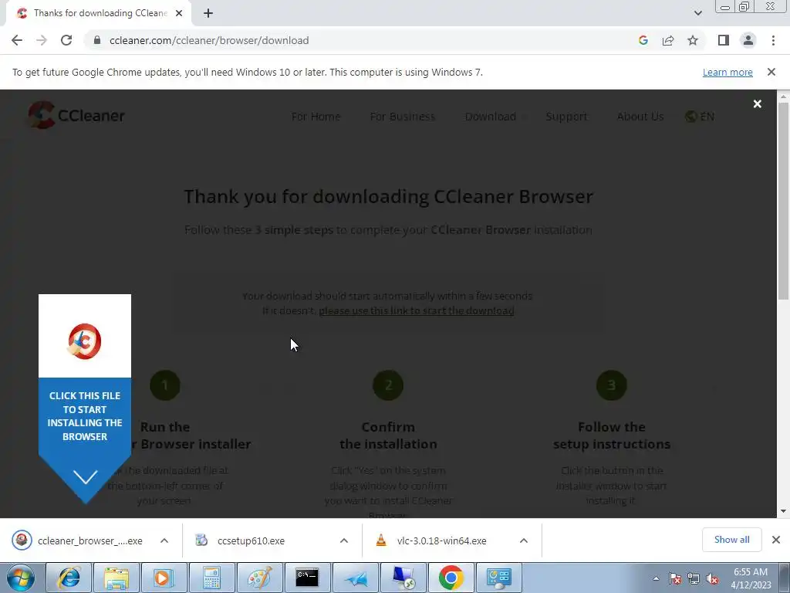The height and width of the screenshot is (593, 790).
Task: Bookmark this page with the star
Action: pyautogui.click(x=693, y=40)
